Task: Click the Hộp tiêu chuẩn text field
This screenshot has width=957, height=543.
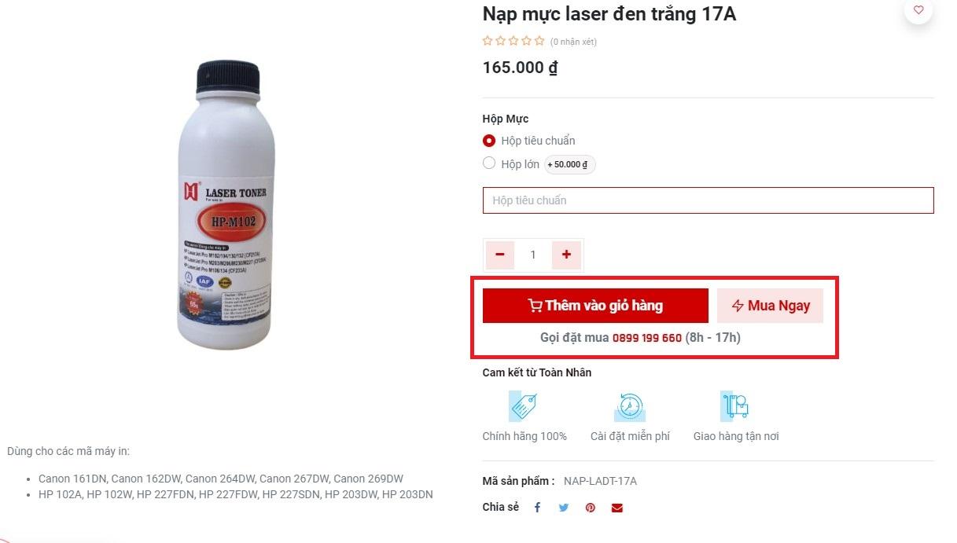Action: coord(708,200)
